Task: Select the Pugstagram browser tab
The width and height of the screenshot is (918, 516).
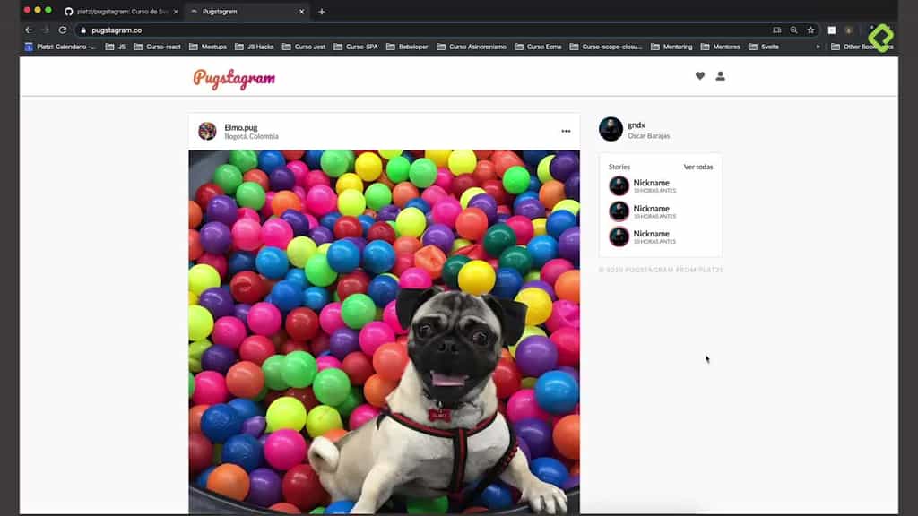Action: [x=246, y=11]
